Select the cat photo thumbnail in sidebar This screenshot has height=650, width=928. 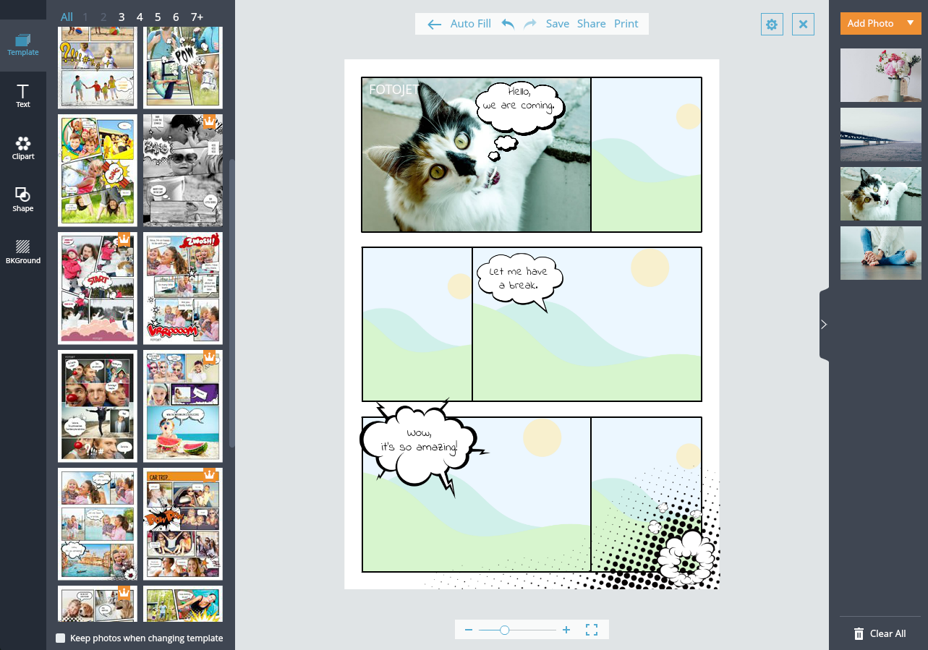(x=881, y=194)
